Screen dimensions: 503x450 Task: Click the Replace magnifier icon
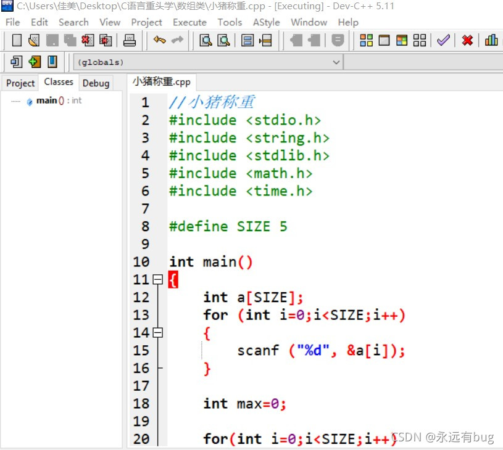[x=223, y=41]
